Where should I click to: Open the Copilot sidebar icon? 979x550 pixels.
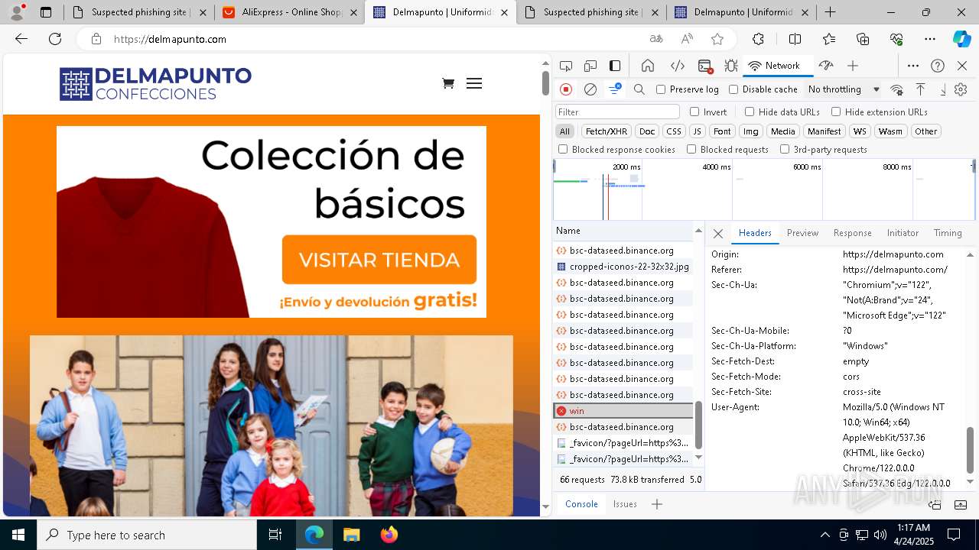[x=961, y=39]
